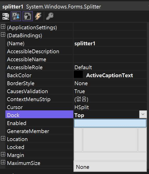
Task: Click the BackColor black color swatch
Action: tap(78, 74)
